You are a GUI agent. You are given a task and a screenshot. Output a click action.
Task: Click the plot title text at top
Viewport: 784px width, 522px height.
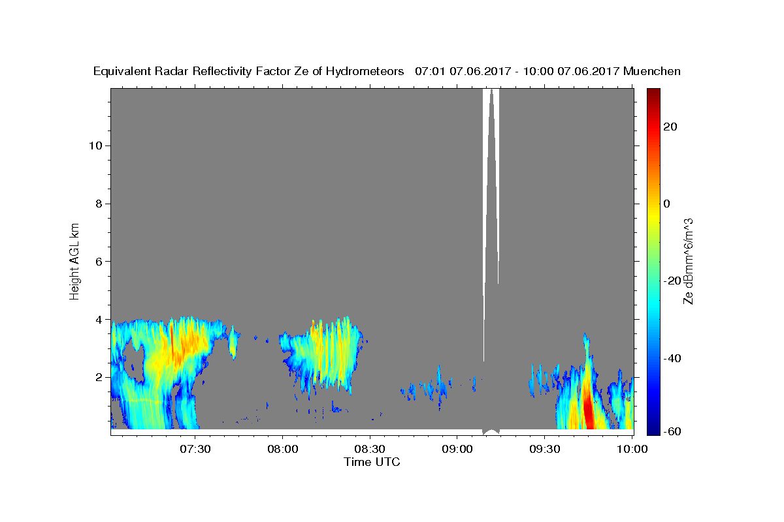(x=387, y=71)
